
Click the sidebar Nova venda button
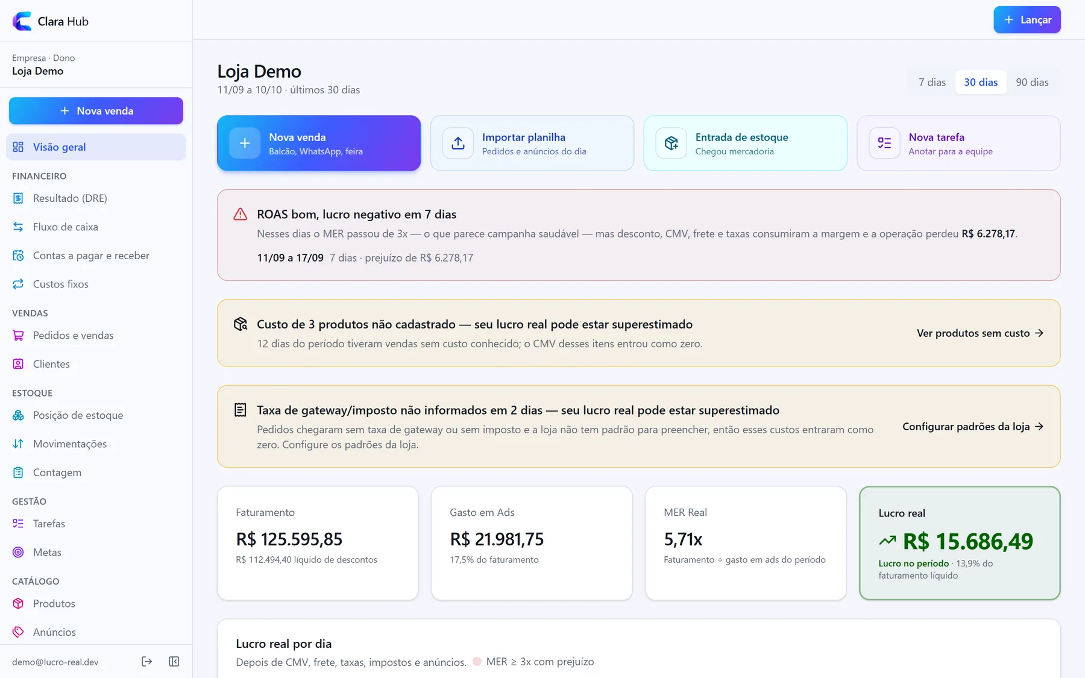coord(96,111)
